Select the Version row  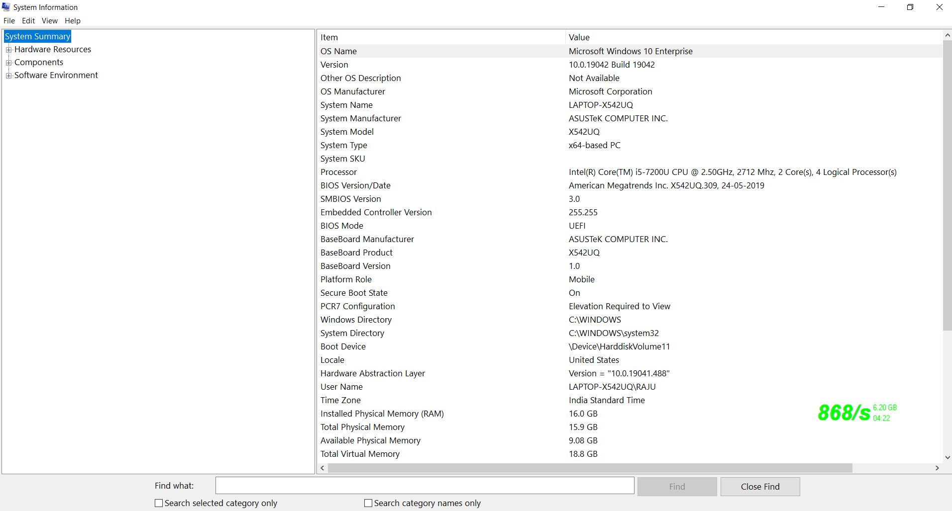pos(630,65)
